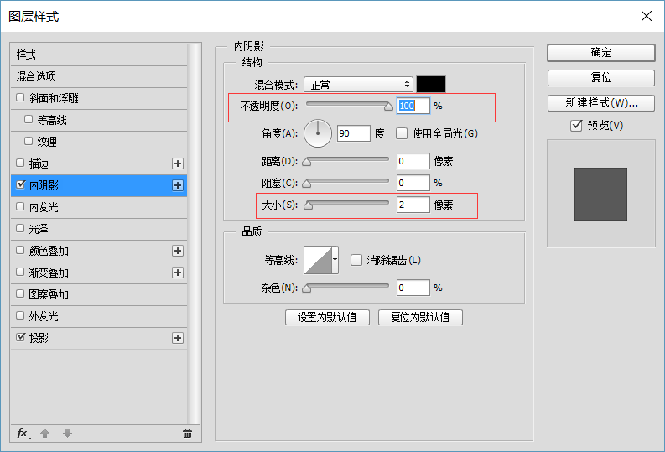This screenshot has height=452, width=665.
Task: Click the 大小(S) slider handle
Action: [309, 205]
